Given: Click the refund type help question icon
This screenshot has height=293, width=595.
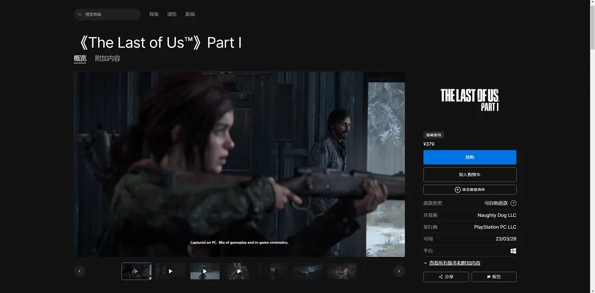Looking at the screenshot, I should [513, 203].
